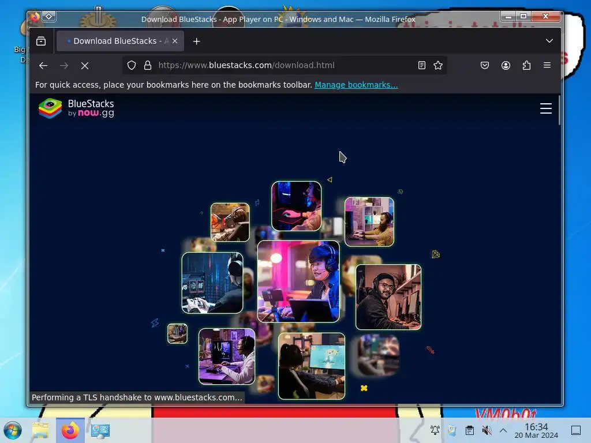Click the bearded man at desk photo
The width and height of the screenshot is (591, 443).
[369, 222]
